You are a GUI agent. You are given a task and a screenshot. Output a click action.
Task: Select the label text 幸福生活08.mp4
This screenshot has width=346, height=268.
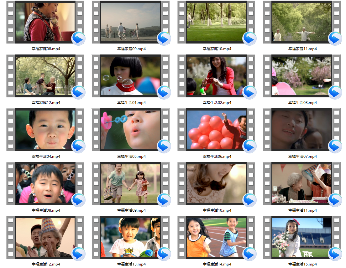pos(46,210)
